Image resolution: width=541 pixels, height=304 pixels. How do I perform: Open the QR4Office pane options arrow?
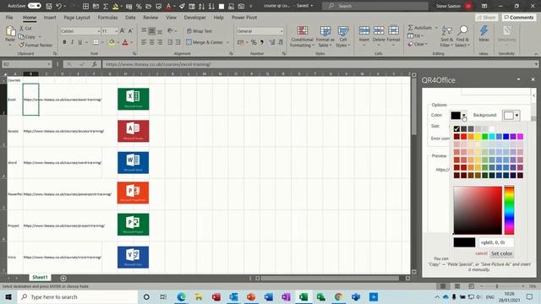coord(518,79)
